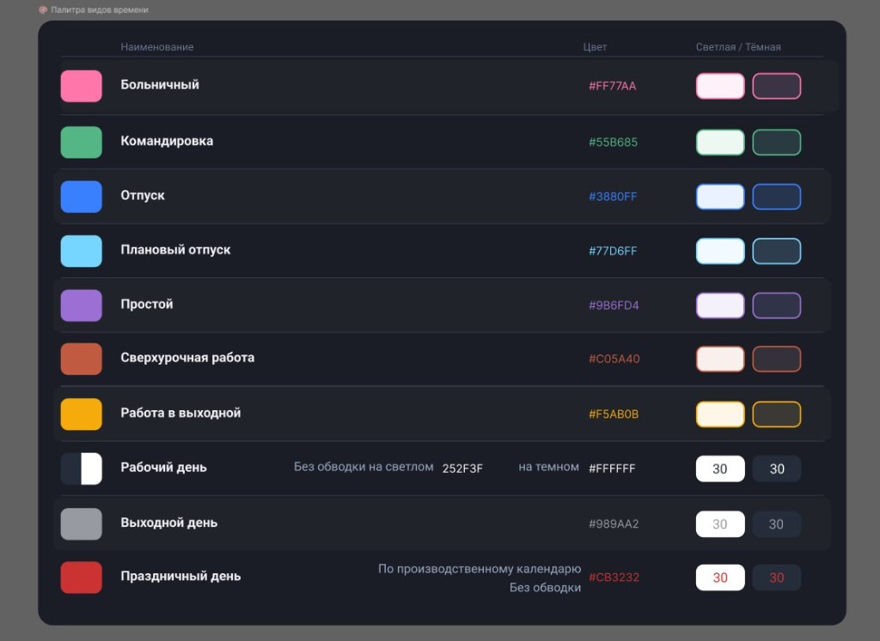Click the dark '30' chip in Рабочий день row

click(777, 469)
